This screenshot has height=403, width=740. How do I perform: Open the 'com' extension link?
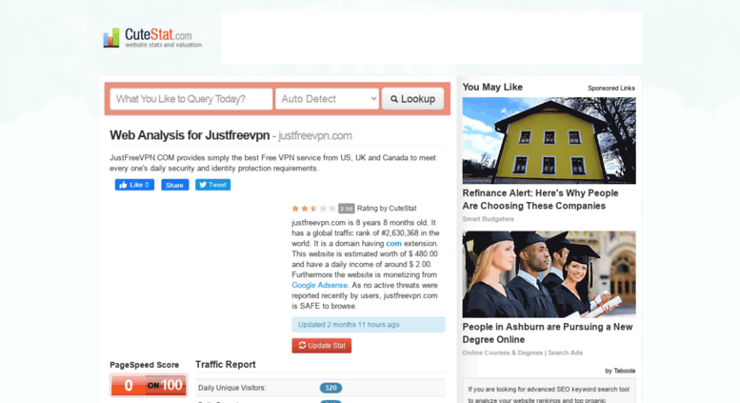pyautogui.click(x=393, y=244)
